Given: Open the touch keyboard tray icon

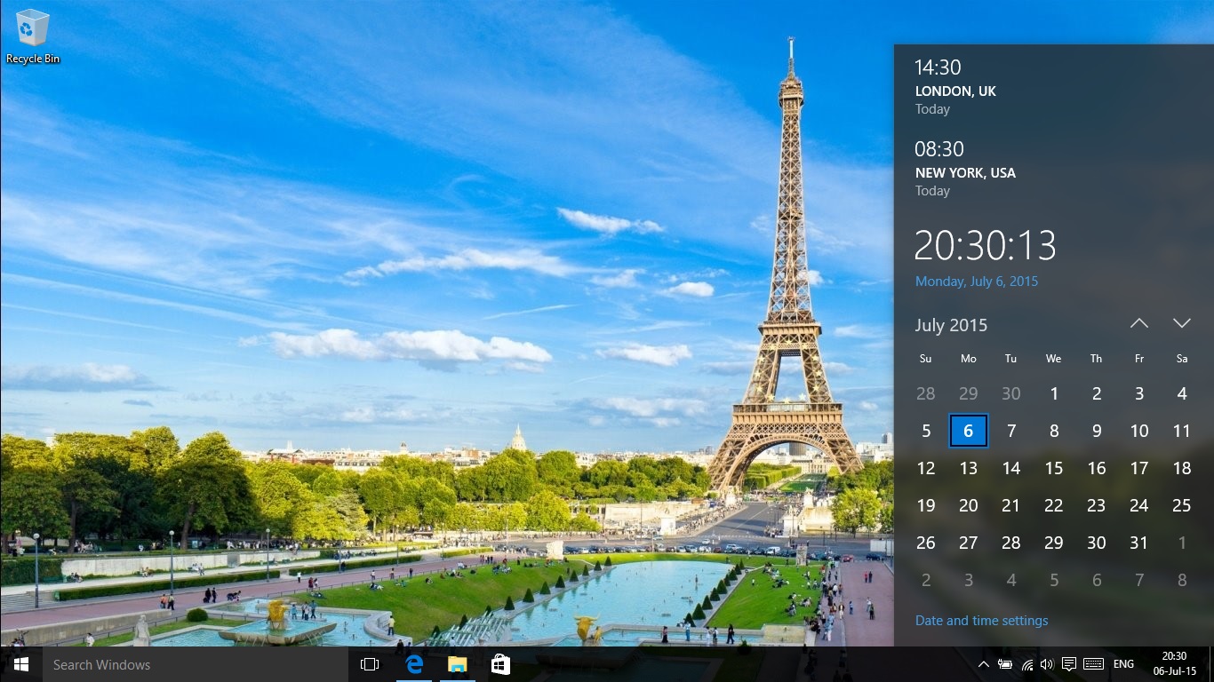Looking at the screenshot, I should pyautogui.click(x=1094, y=664).
